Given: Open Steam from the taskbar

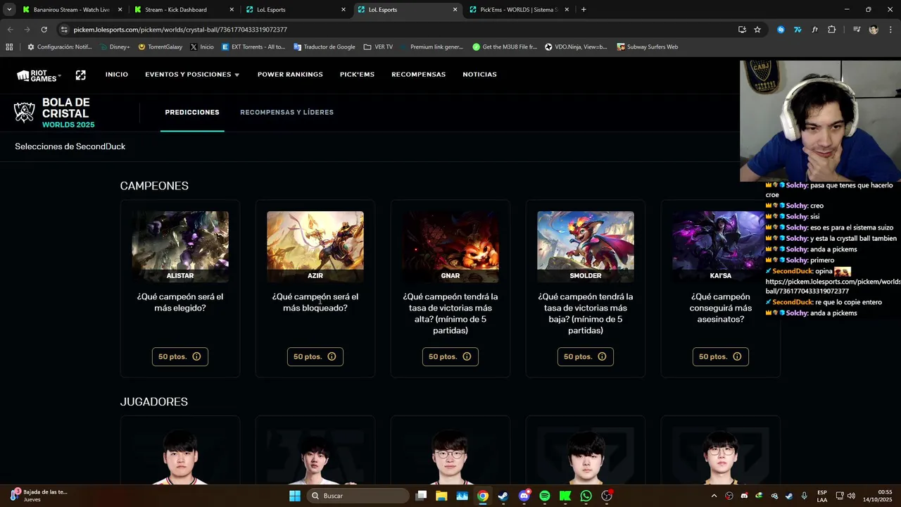Looking at the screenshot, I should [503, 496].
